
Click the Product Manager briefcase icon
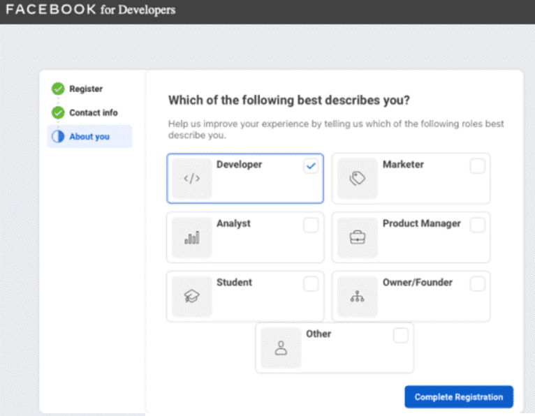pyautogui.click(x=357, y=237)
